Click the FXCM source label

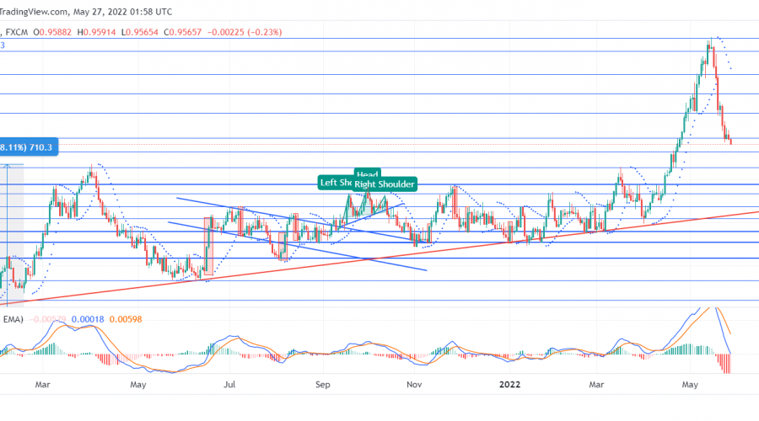[x=17, y=32]
